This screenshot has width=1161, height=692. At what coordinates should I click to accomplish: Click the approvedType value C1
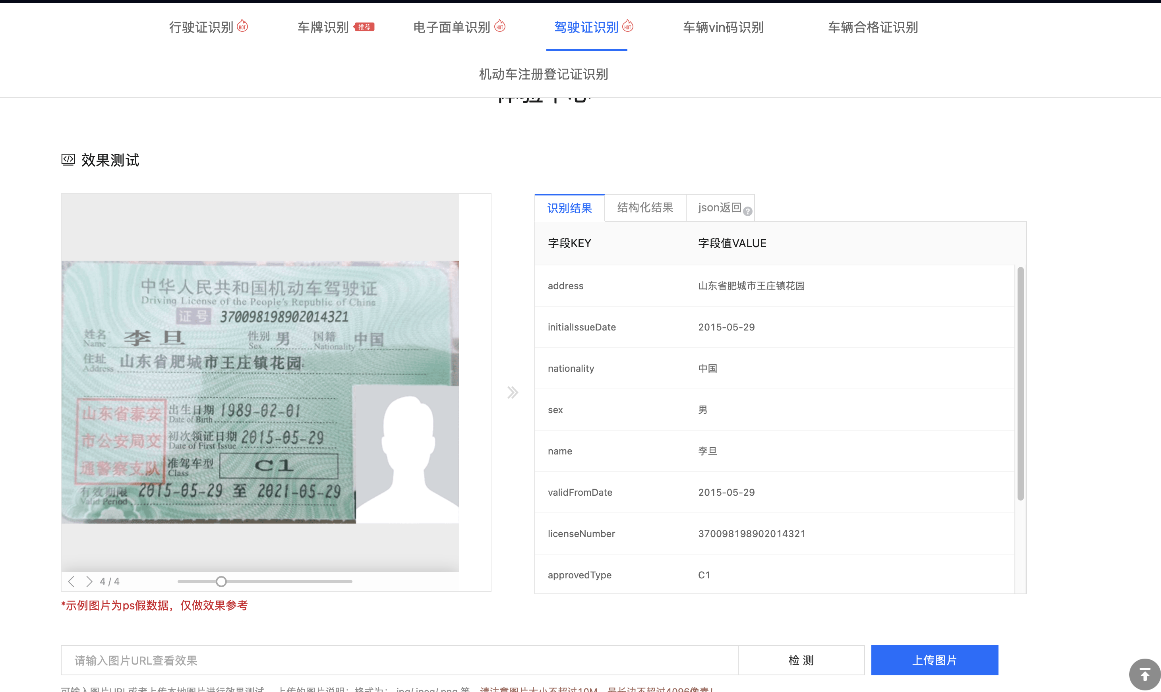click(704, 576)
